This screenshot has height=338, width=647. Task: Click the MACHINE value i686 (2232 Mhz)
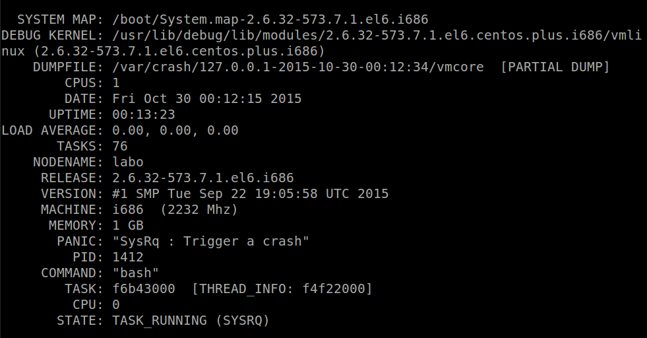pos(175,209)
